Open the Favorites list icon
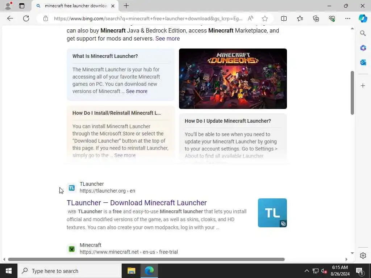 point(300,18)
